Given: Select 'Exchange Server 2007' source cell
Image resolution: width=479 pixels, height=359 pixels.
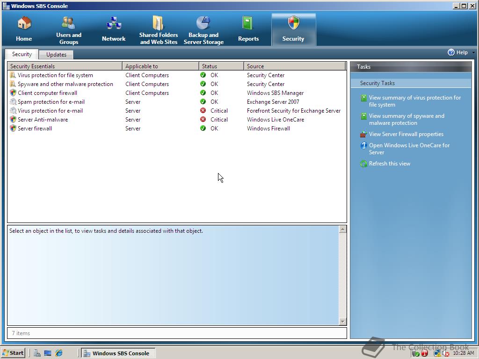Looking at the screenshot, I should coord(273,101).
